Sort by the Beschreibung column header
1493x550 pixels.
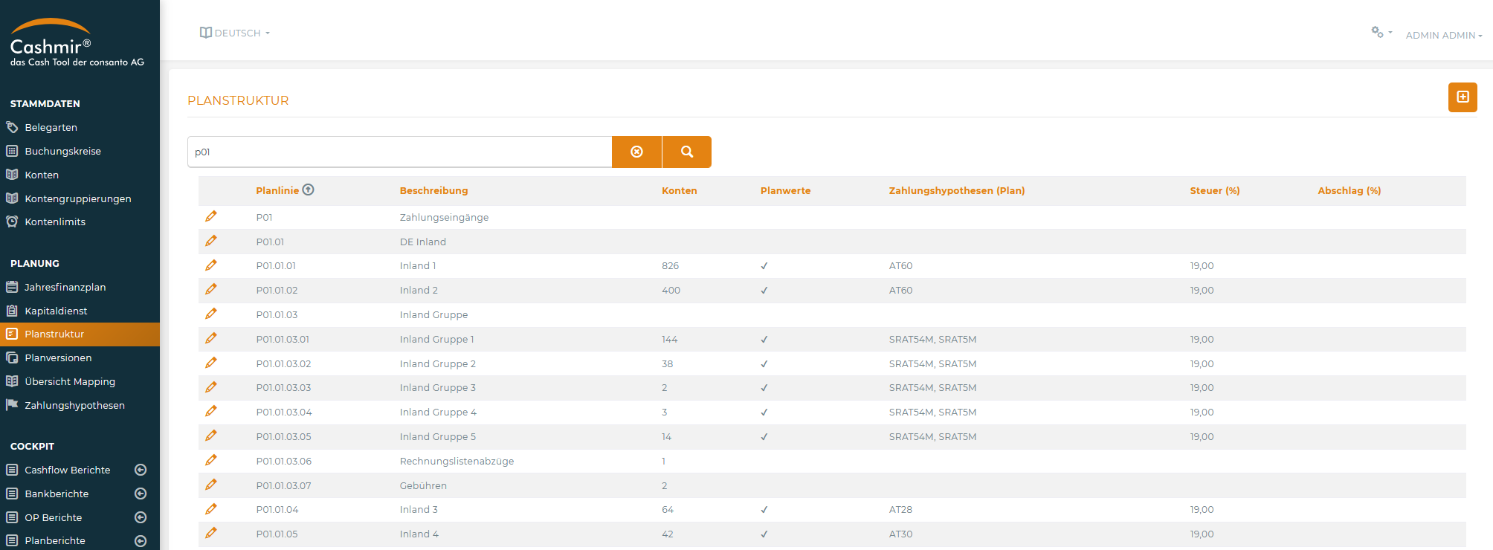(x=433, y=190)
